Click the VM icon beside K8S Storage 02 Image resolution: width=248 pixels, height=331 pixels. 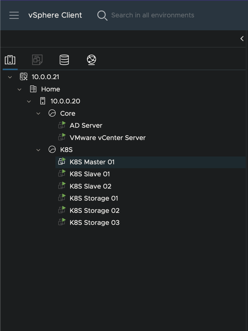(x=62, y=210)
